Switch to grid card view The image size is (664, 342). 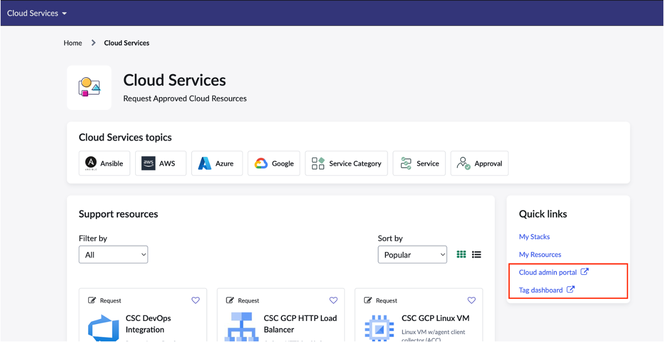tap(461, 254)
